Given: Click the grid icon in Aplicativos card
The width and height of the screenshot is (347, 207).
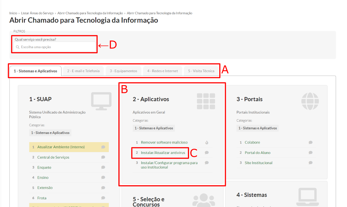Looking at the screenshot, I should click(206, 101).
